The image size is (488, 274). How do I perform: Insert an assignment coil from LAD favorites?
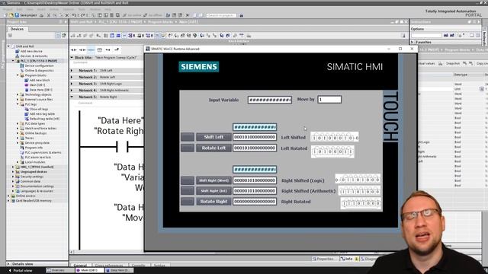coord(91,49)
